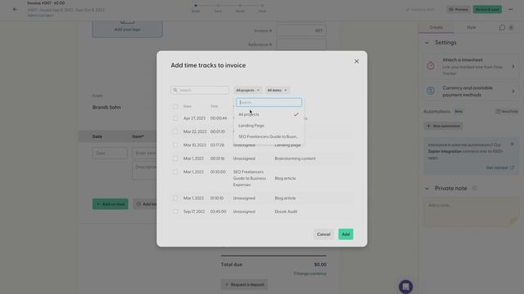Click the '03:17:28' time cell
Image resolution: width=524 pixels, height=294 pixels.
[217, 145]
